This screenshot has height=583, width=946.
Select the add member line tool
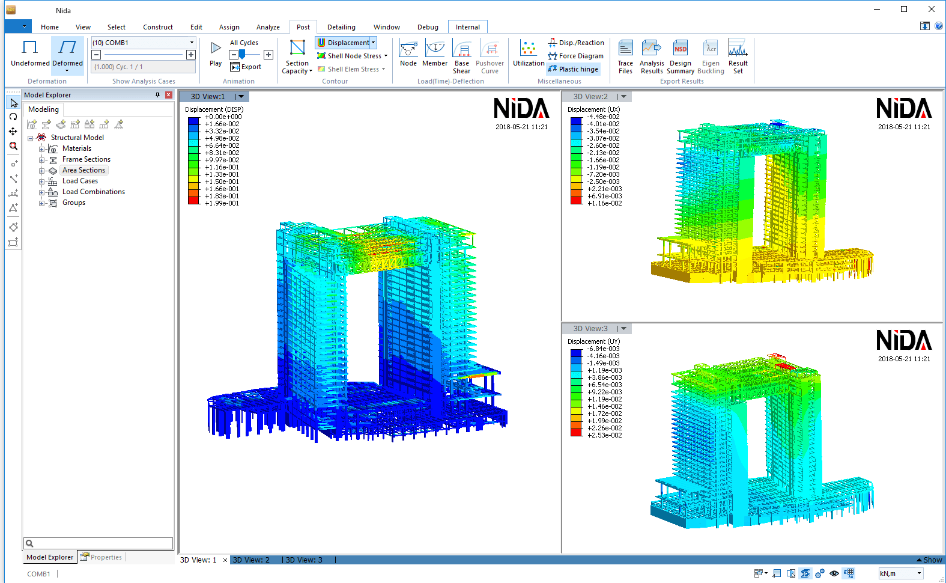(13, 179)
